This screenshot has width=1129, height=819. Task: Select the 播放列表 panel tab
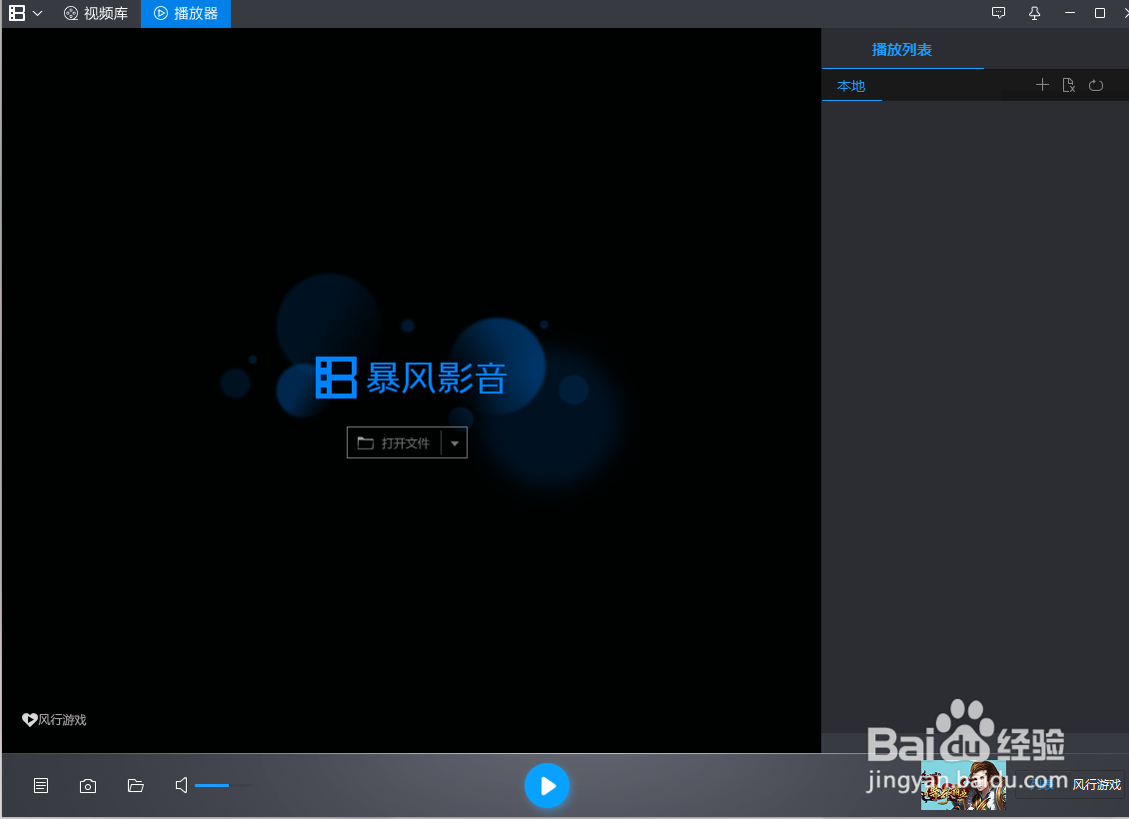click(902, 50)
